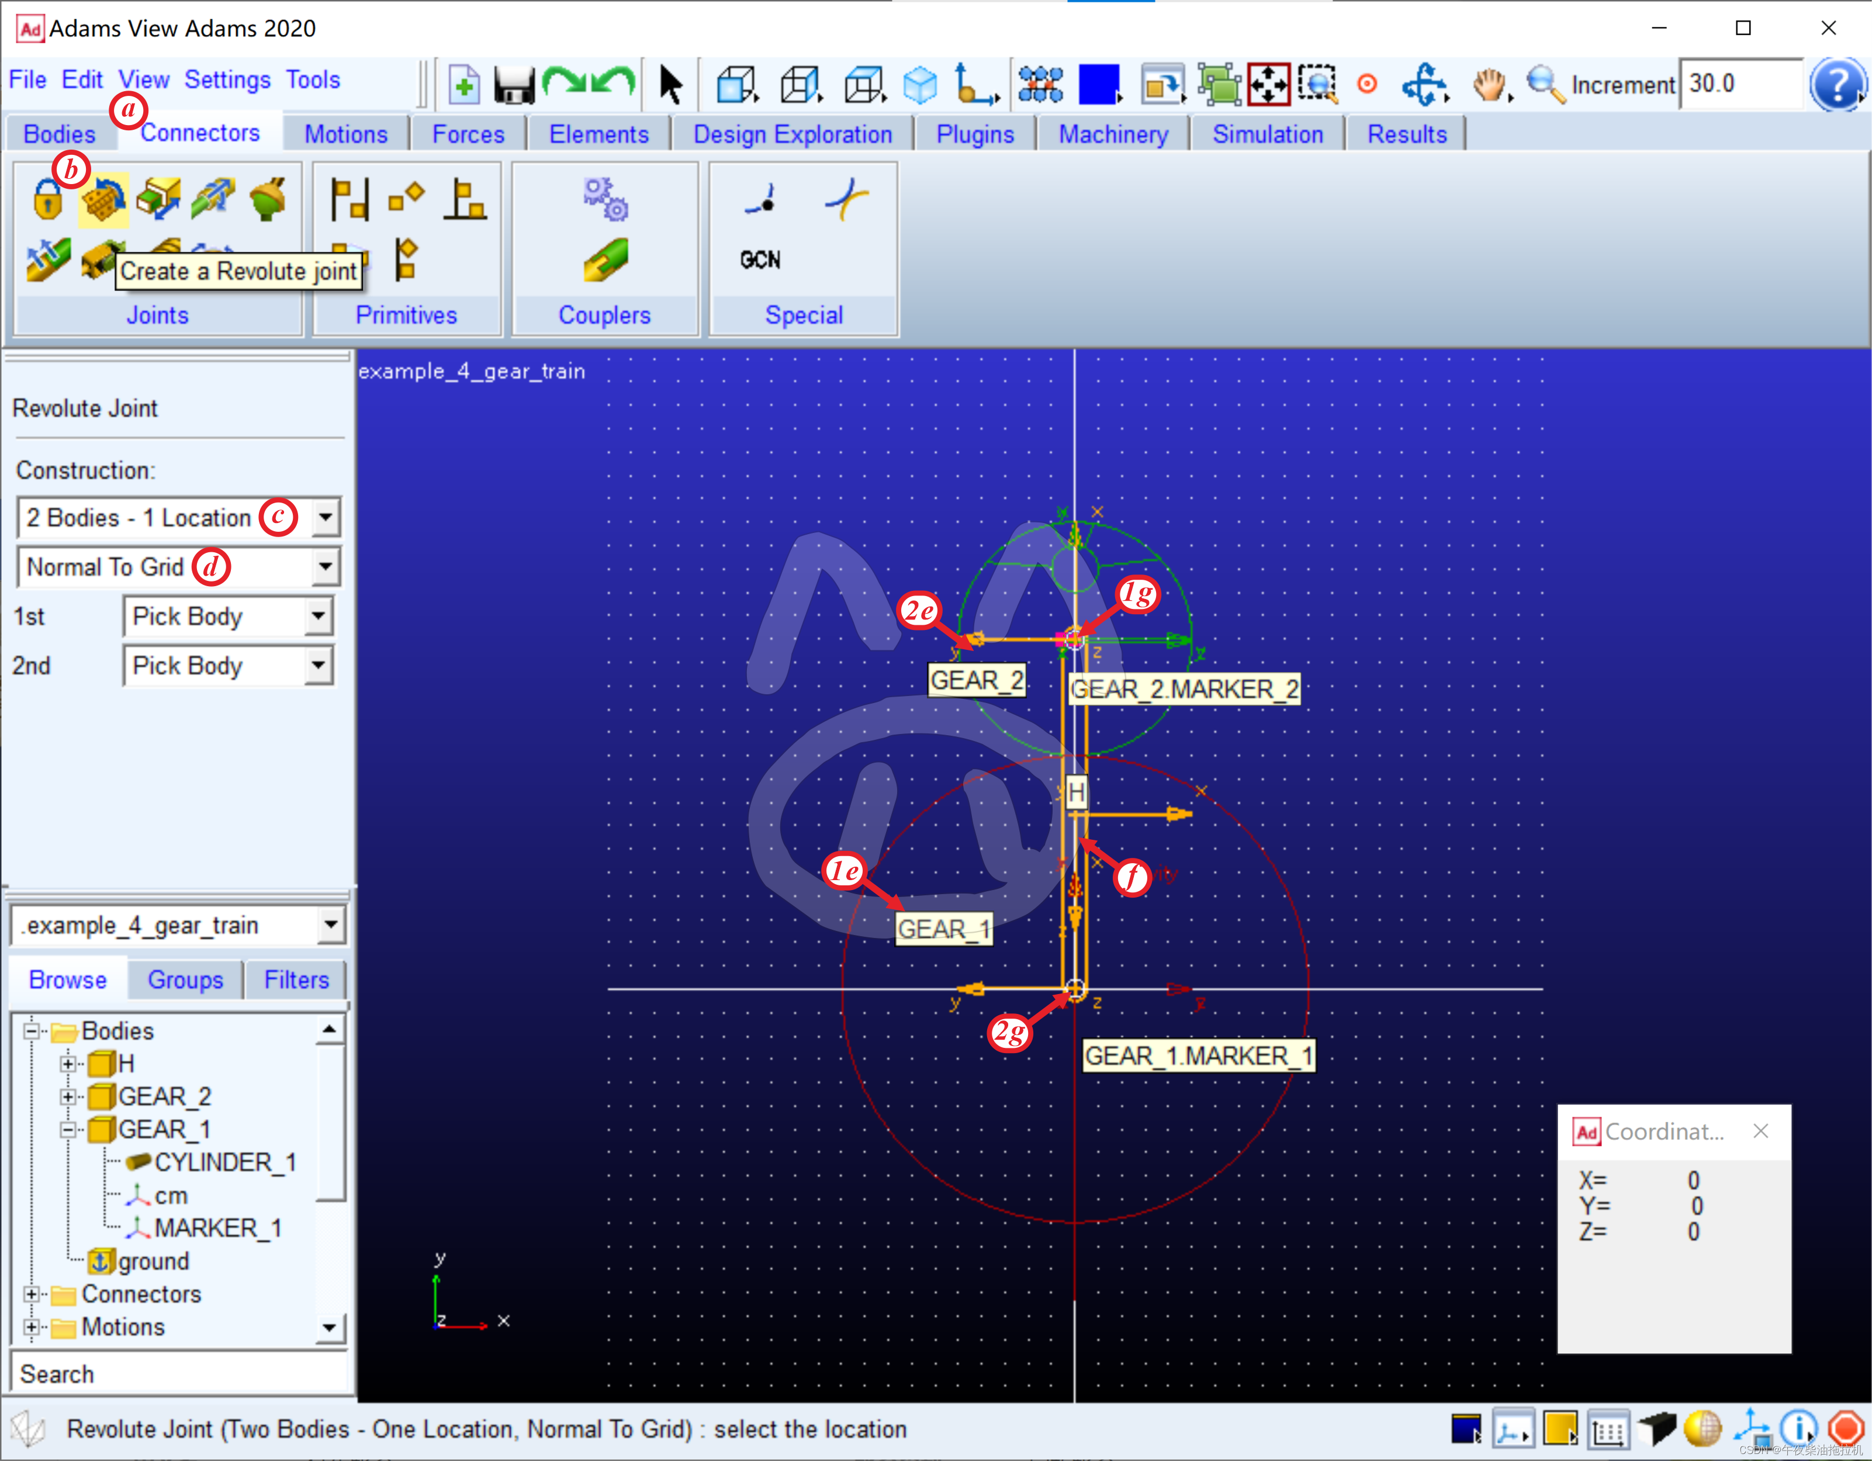Select the point-curve constraint icon

click(760, 200)
